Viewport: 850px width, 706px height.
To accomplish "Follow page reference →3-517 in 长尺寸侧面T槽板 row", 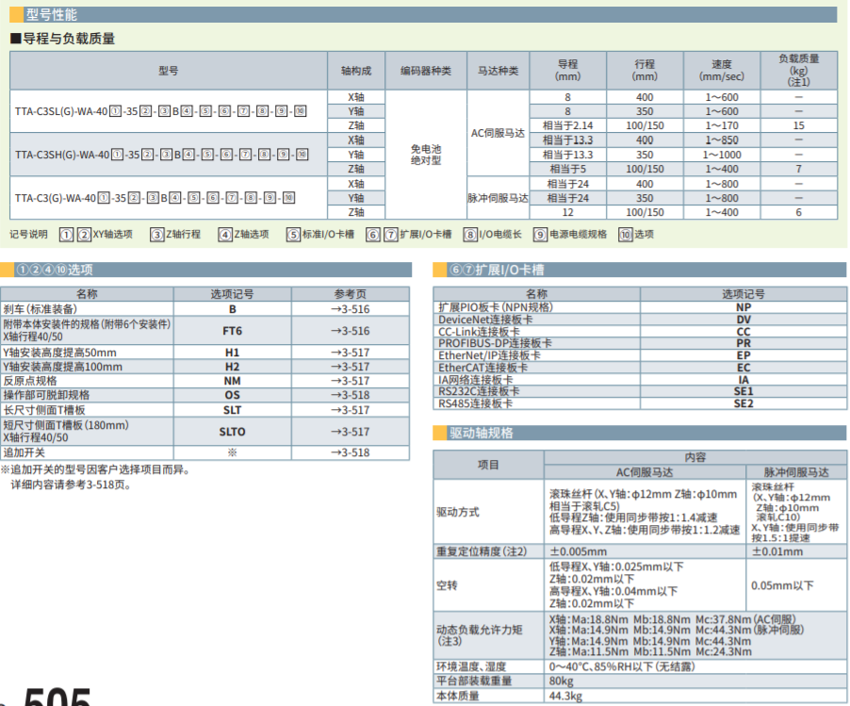I will [350, 410].
